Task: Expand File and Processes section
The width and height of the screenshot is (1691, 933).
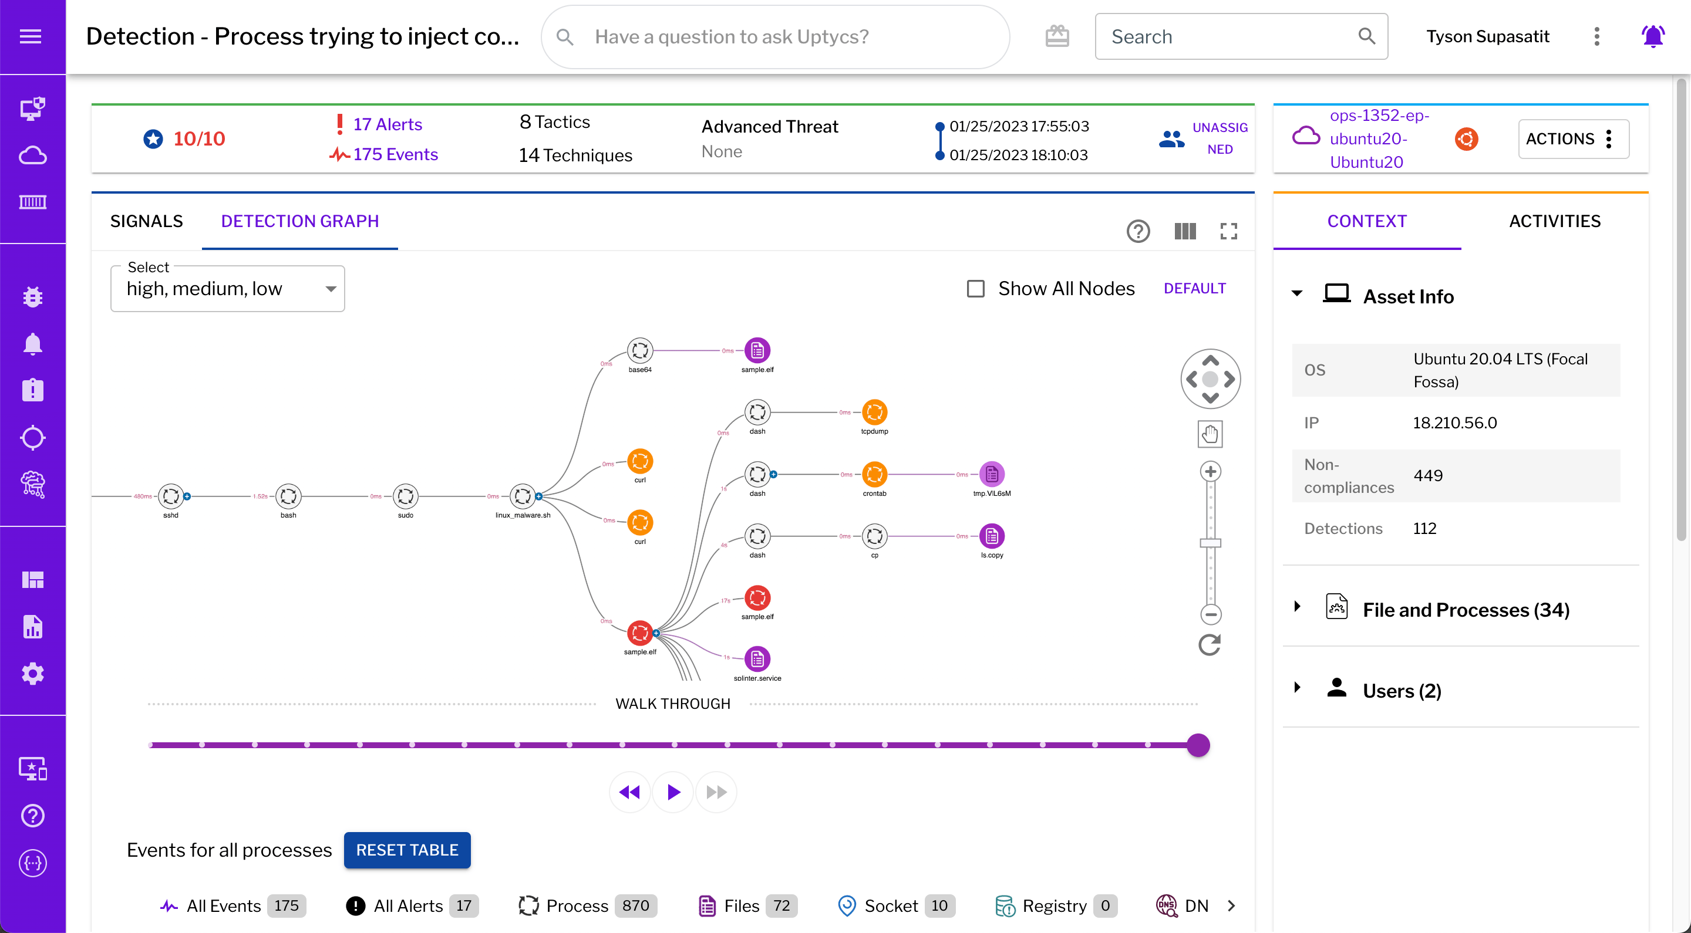Action: click(x=1297, y=607)
